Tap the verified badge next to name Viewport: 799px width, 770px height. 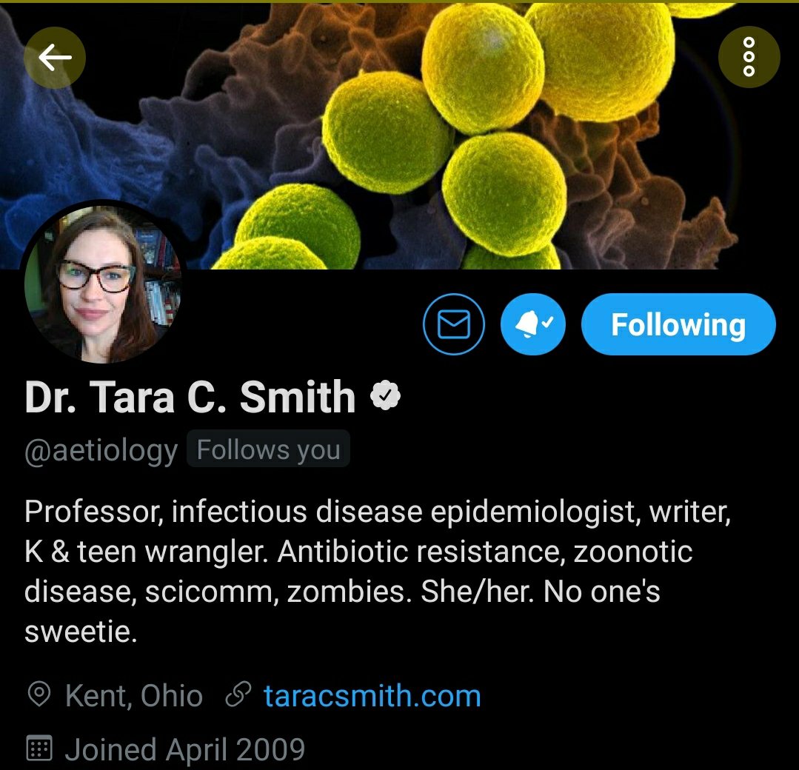[385, 395]
